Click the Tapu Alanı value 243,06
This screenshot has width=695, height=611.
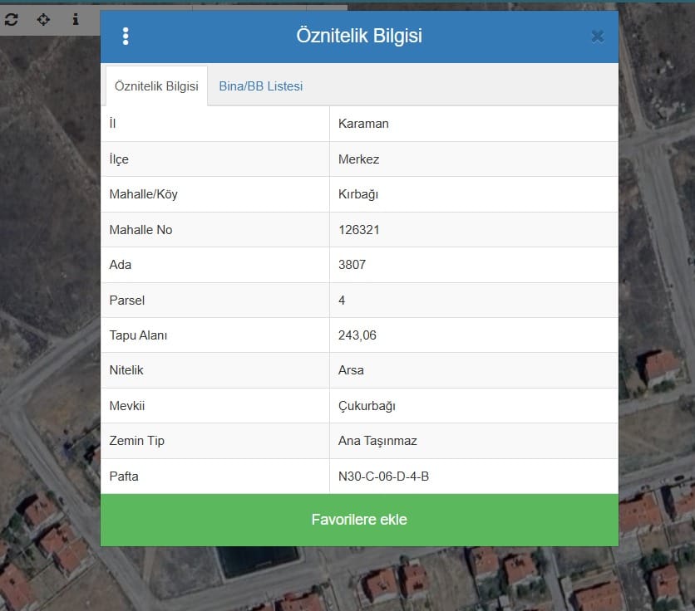357,335
